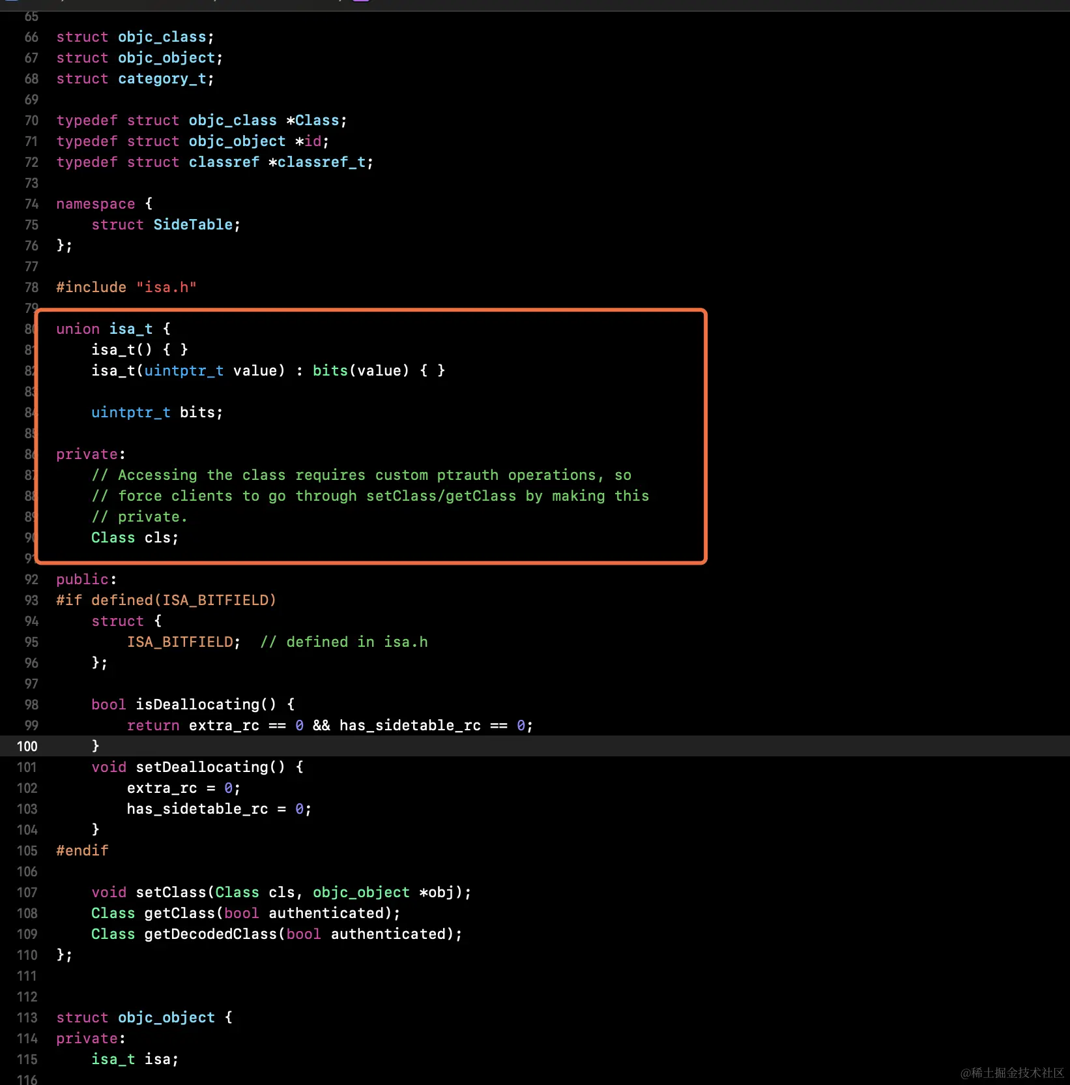This screenshot has width=1070, height=1085.
Task: Click the 'return extra_rc == 0' line
Action: coord(330,726)
